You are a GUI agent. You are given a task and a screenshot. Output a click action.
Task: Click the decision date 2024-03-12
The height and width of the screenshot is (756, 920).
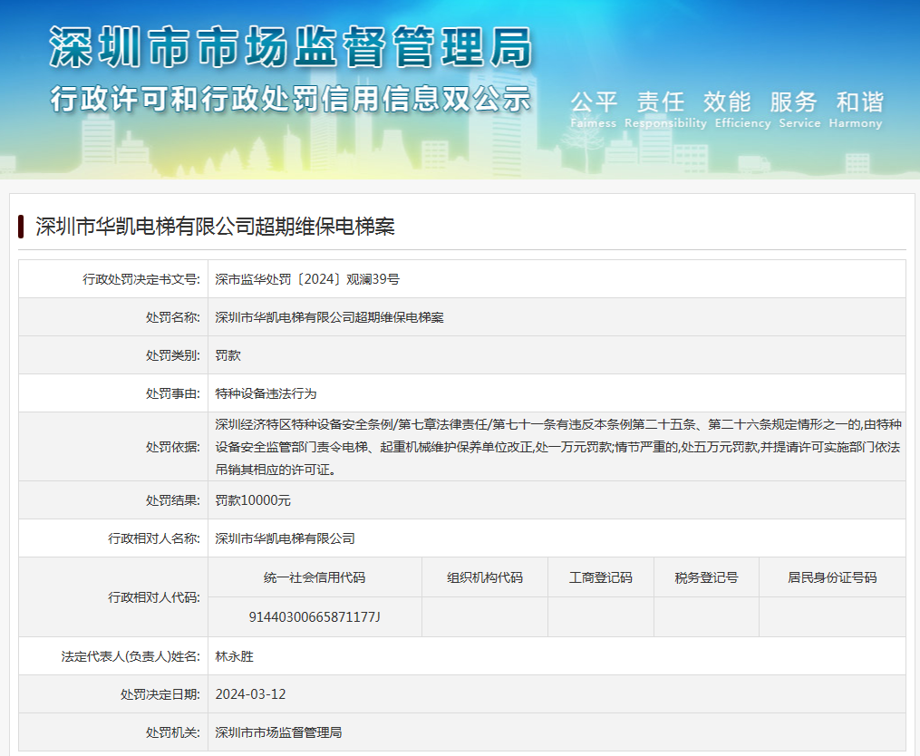pyautogui.click(x=250, y=694)
